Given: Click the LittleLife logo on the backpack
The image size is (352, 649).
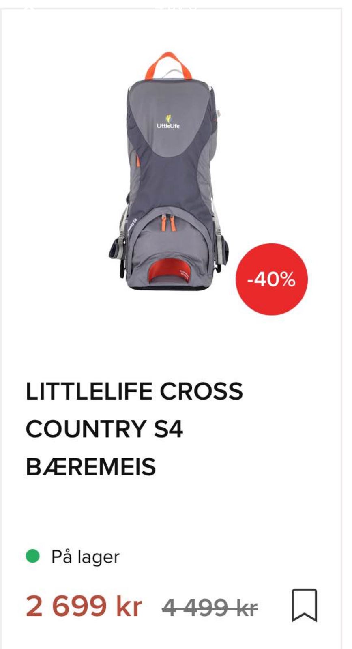Looking at the screenshot, I should (168, 122).
